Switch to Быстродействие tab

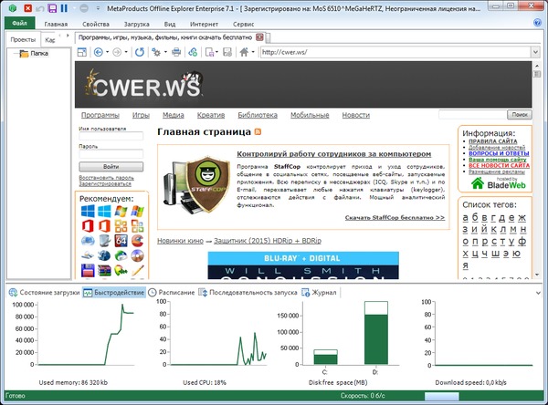114,292
